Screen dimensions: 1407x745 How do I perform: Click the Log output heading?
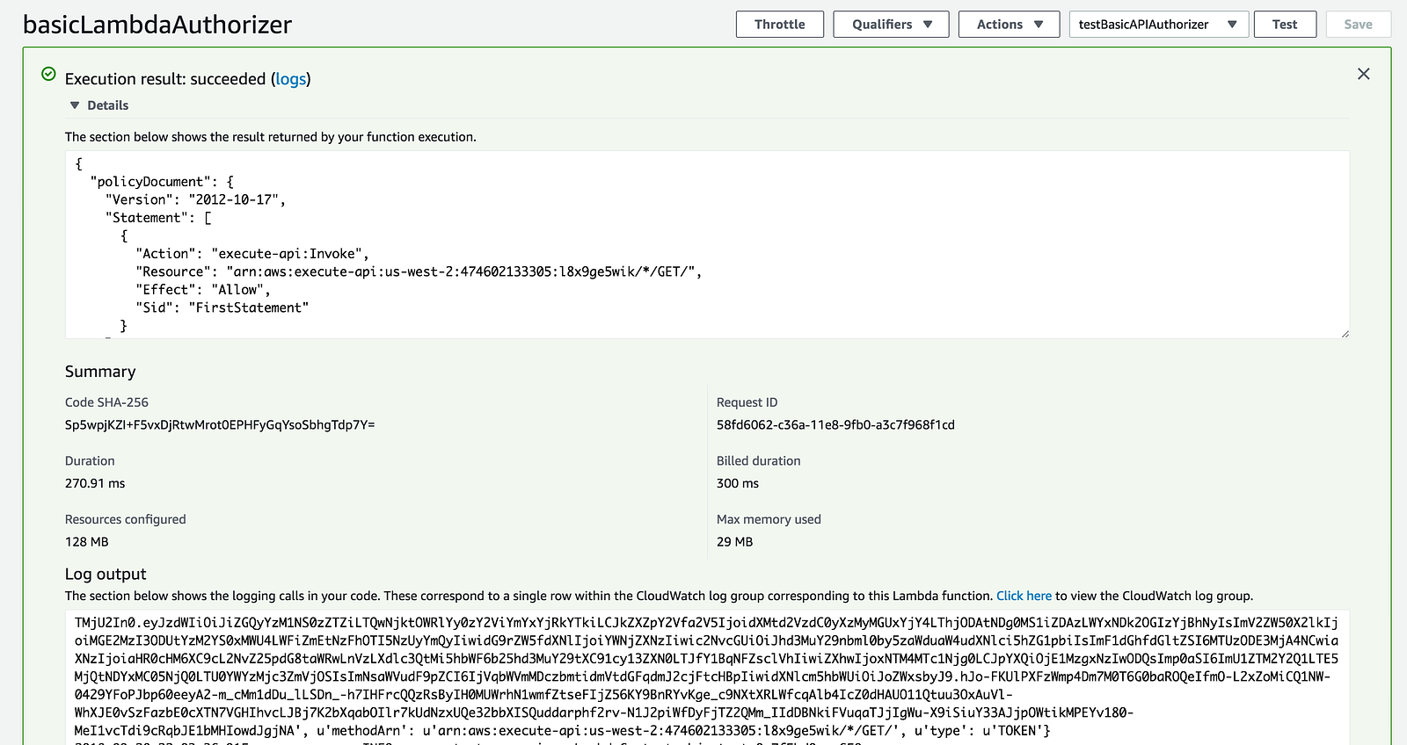point(106,574)
